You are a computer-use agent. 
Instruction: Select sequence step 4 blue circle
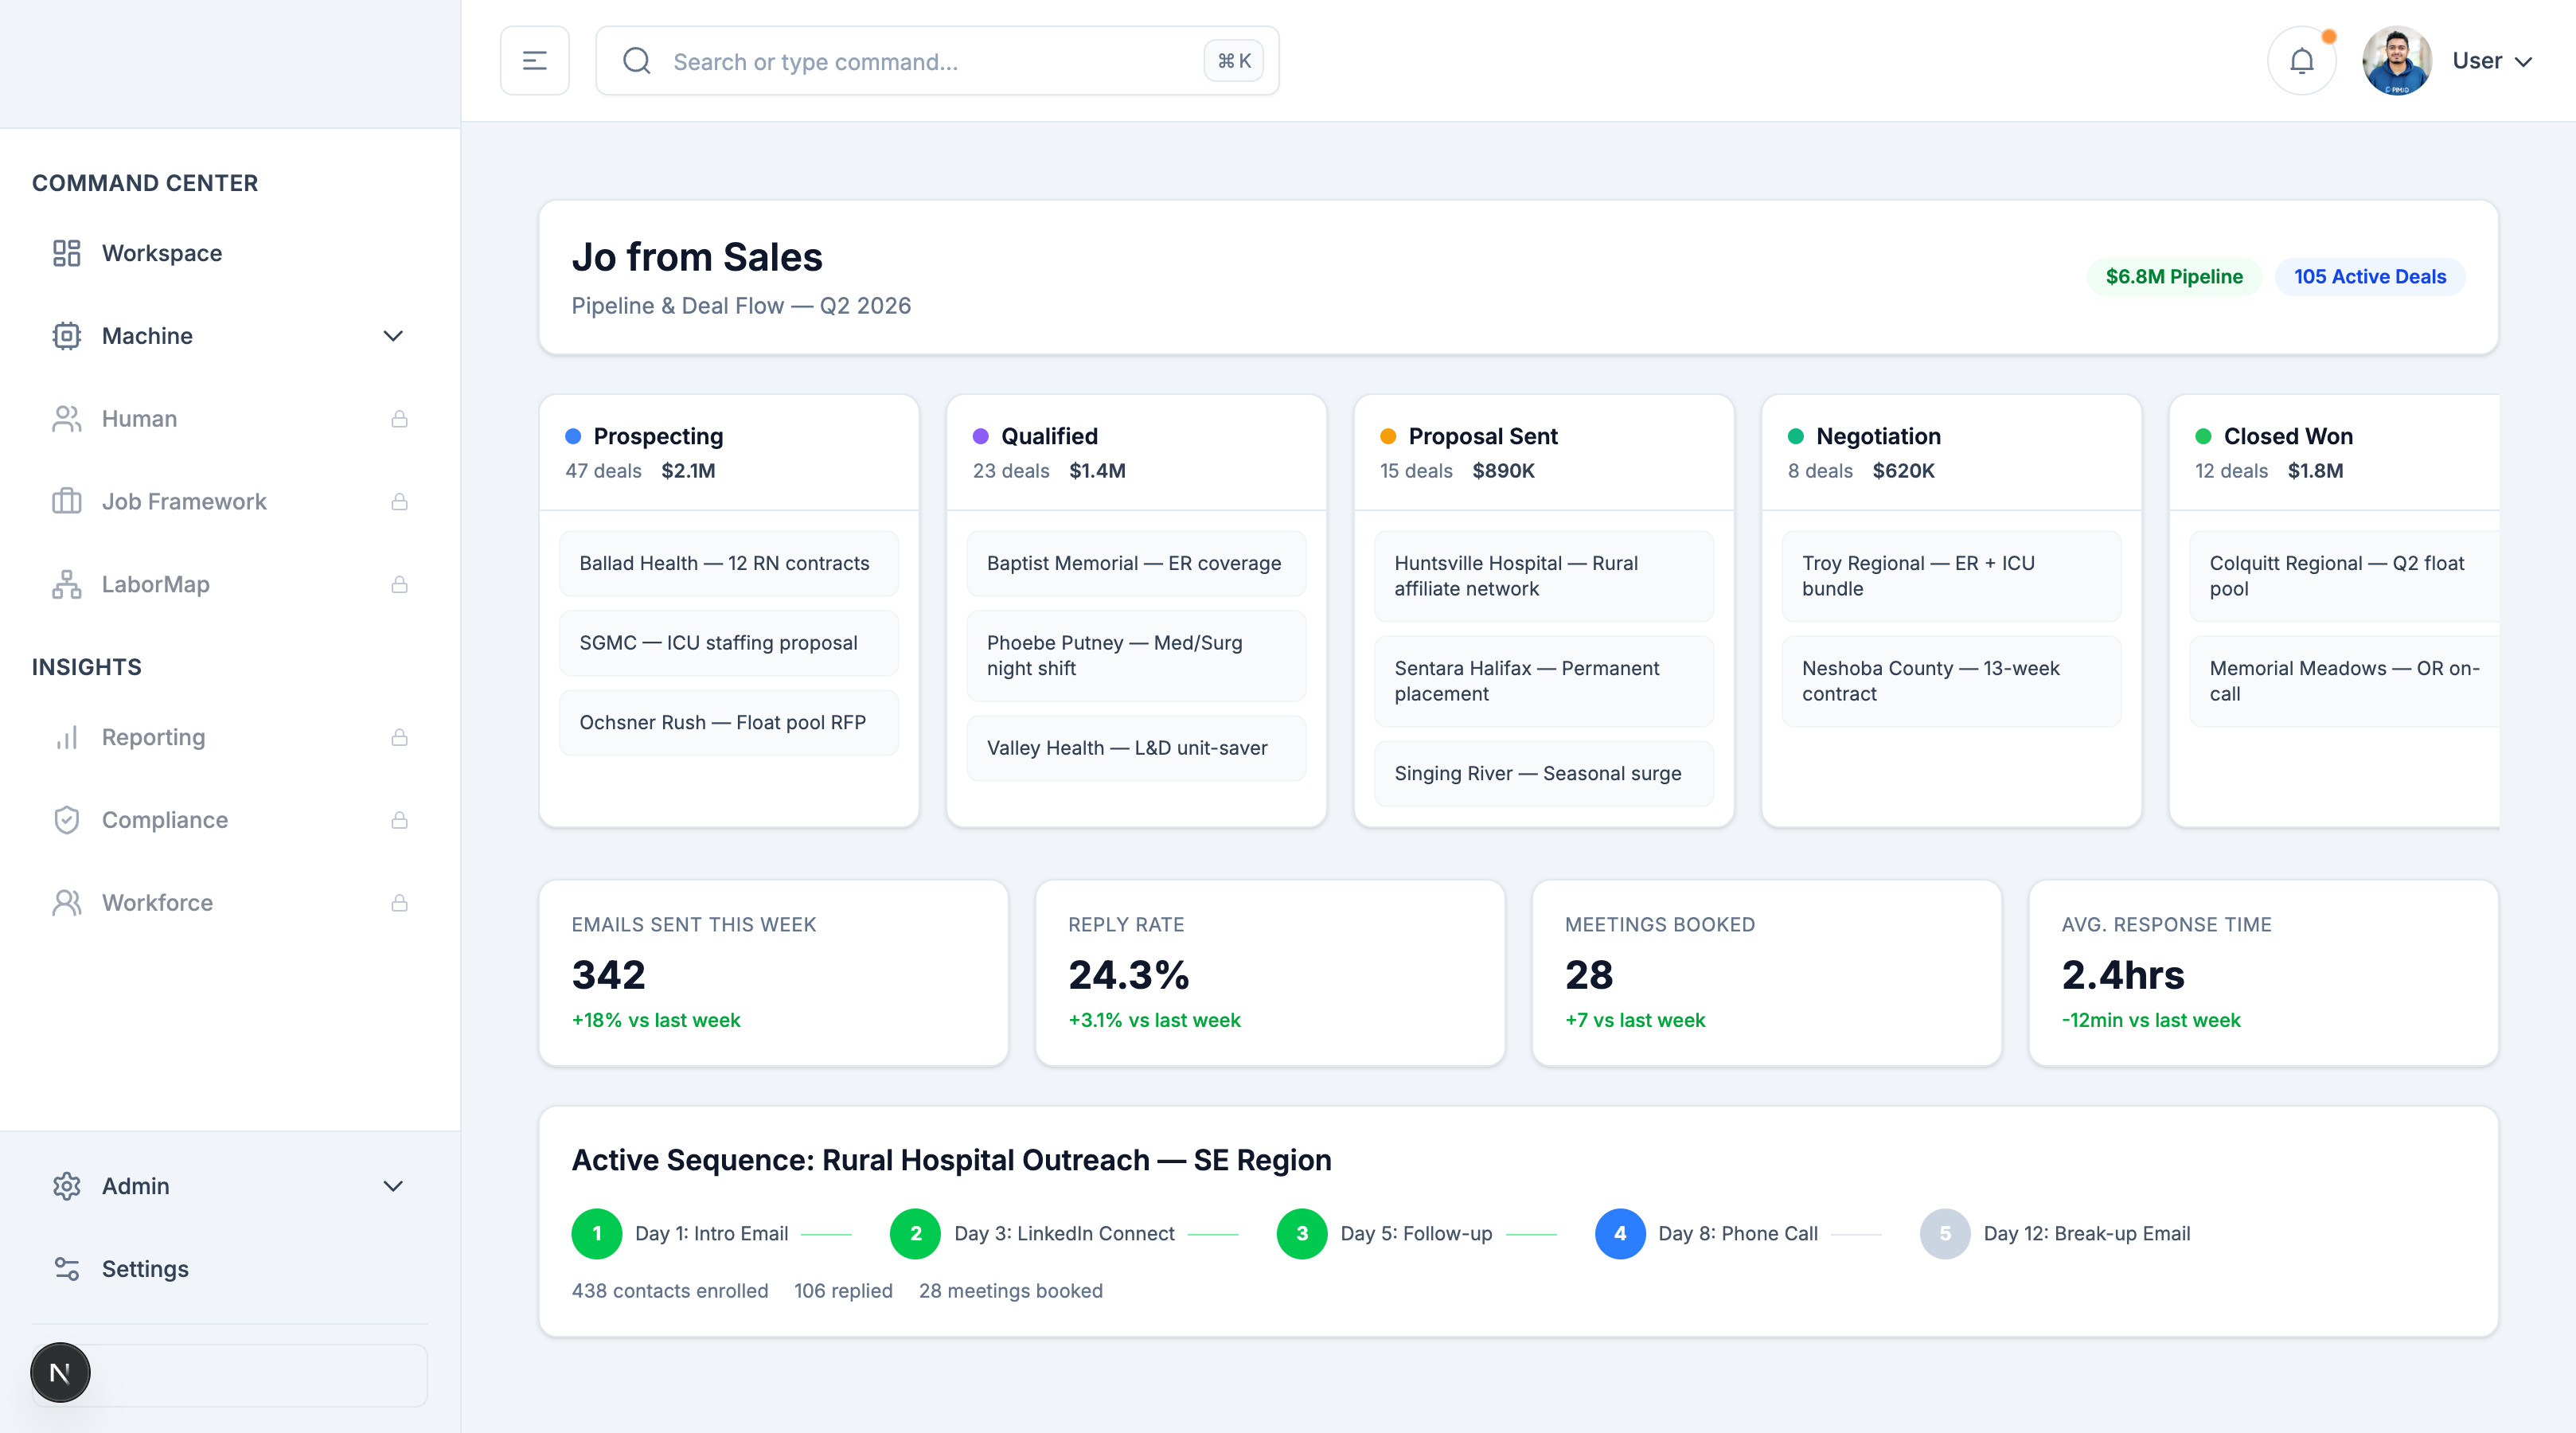pos(1619,1234)
